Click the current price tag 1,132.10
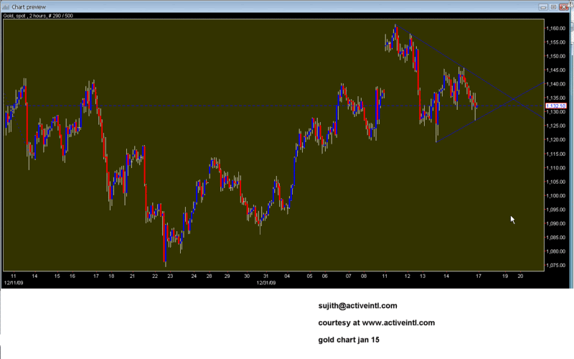574x359 pixels. pos(556,106)
